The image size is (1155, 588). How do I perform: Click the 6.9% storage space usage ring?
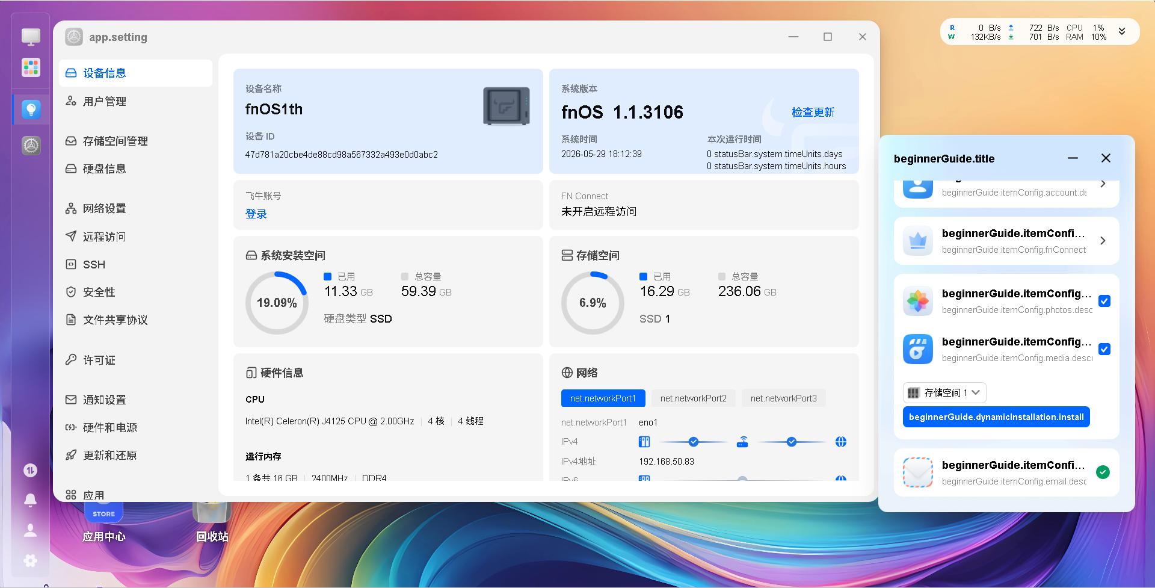click(x=593, y=303)
